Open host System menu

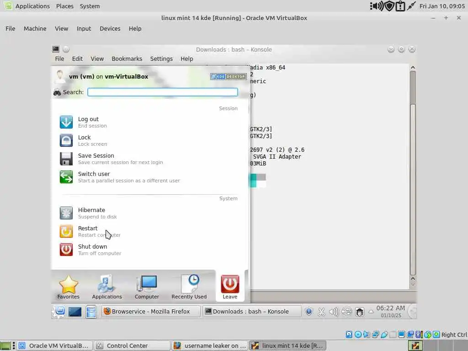pyautogui.click(x=90, y=6)
